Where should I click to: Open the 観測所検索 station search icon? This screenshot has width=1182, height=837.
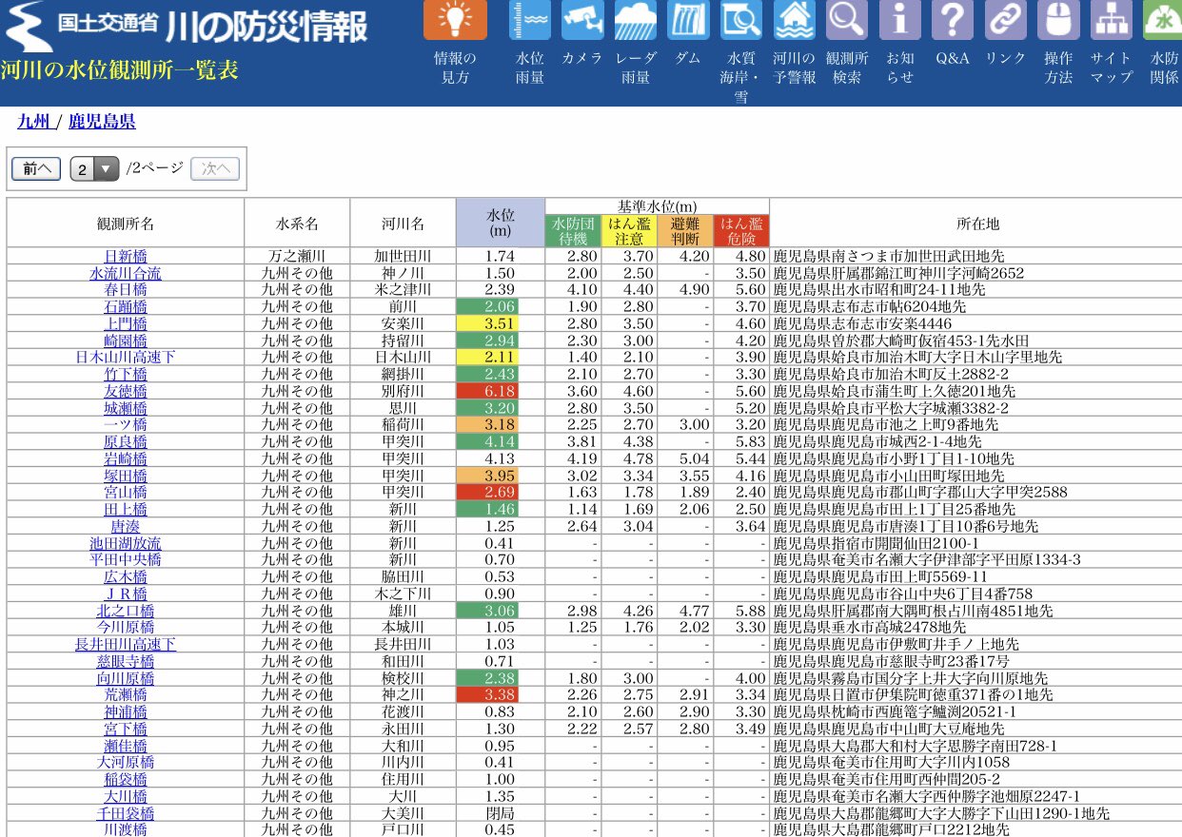[846, 19]
